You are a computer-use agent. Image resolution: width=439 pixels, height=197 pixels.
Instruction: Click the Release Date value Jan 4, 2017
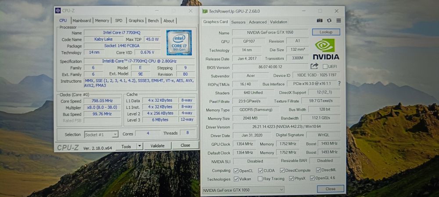click(247, 59)
